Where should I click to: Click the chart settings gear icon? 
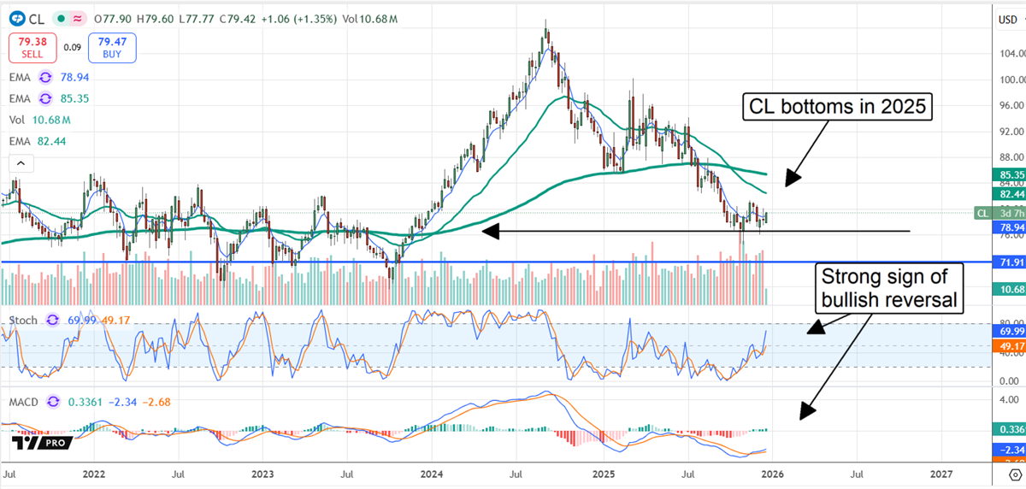(1012, 473)
